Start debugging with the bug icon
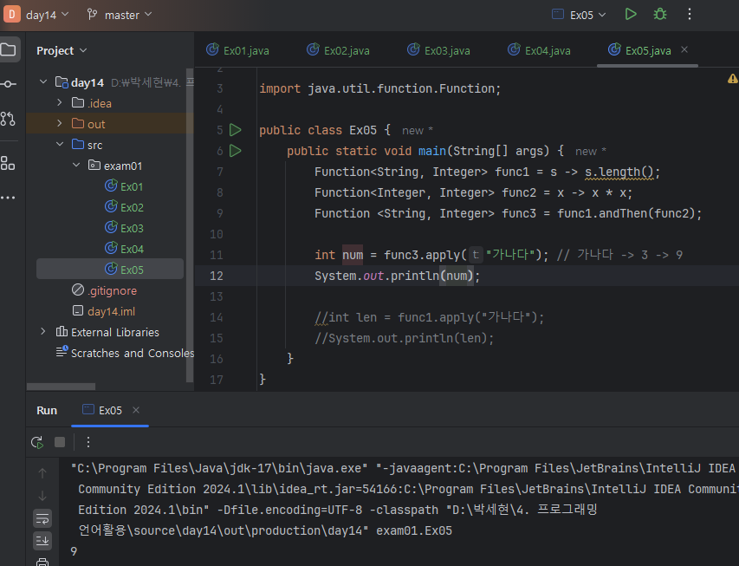Viewport: 739px width, 566px height. 660,14
